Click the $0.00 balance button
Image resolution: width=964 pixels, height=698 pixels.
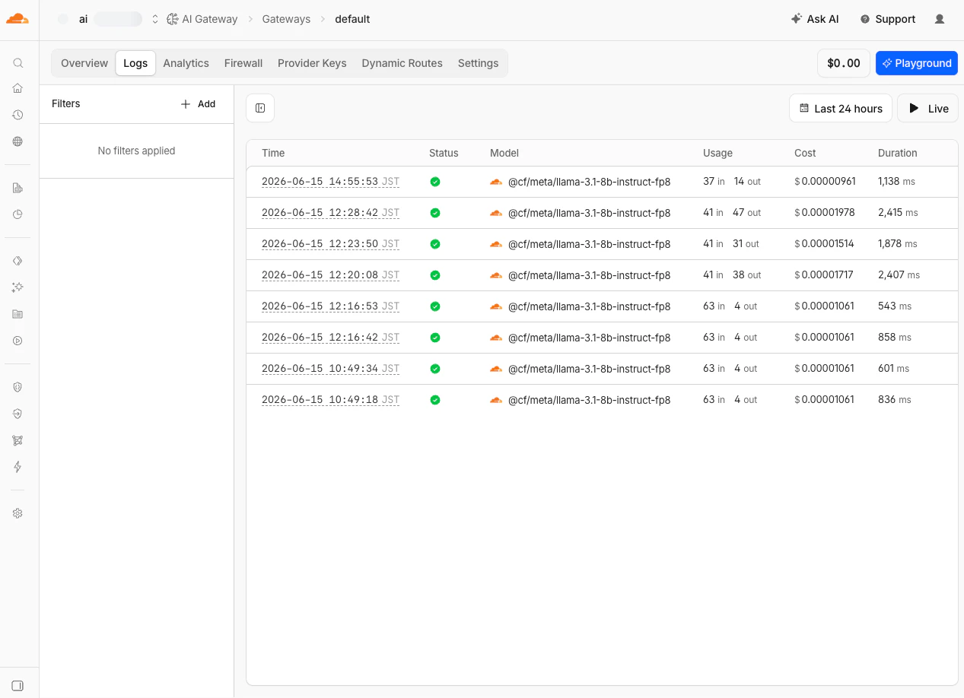[844, 63]
